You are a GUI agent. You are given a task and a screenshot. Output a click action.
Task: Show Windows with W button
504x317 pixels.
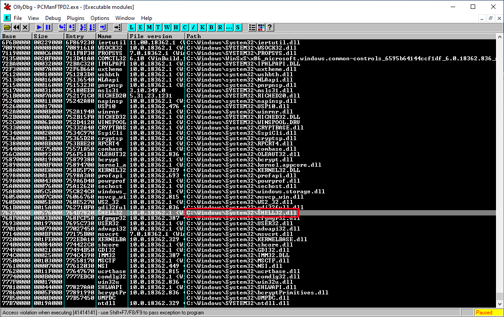(167, 27)
